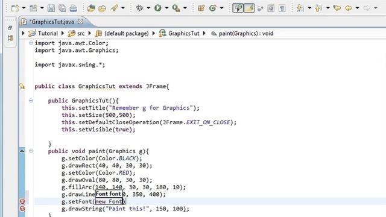Click the warning marker beside class declaration
Image resolution: width=386 pixels, height=217 pixels.
[x=22, y=86]
